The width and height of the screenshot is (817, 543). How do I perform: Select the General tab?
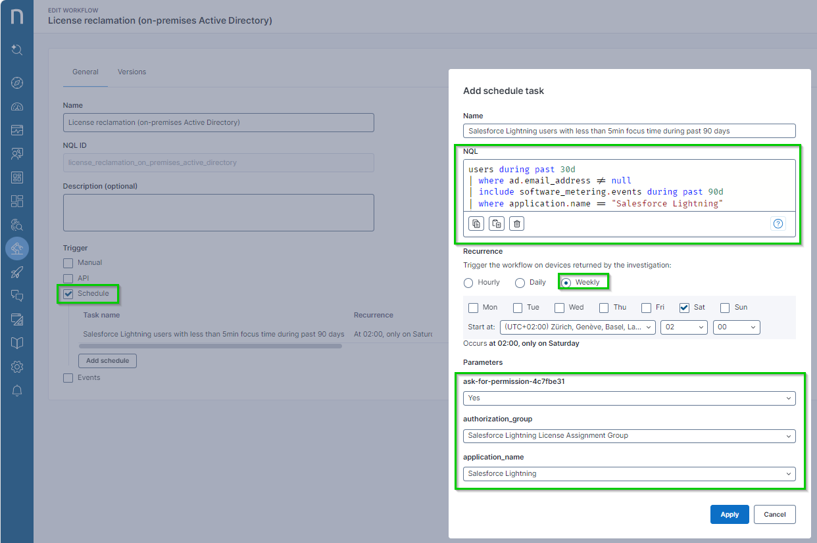pyautogui.click(x=86, y=72)
